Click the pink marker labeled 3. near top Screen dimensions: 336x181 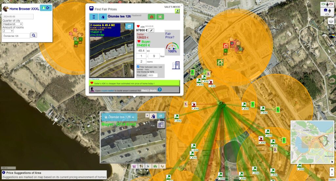(208, 74)
